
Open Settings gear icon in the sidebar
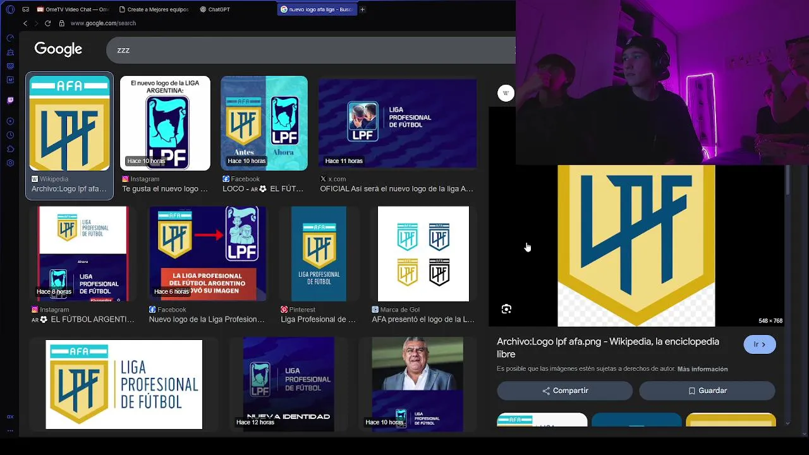(x=10, y=163)
